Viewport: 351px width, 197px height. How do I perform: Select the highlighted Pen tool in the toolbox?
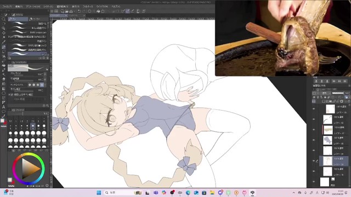pos(4,47)
